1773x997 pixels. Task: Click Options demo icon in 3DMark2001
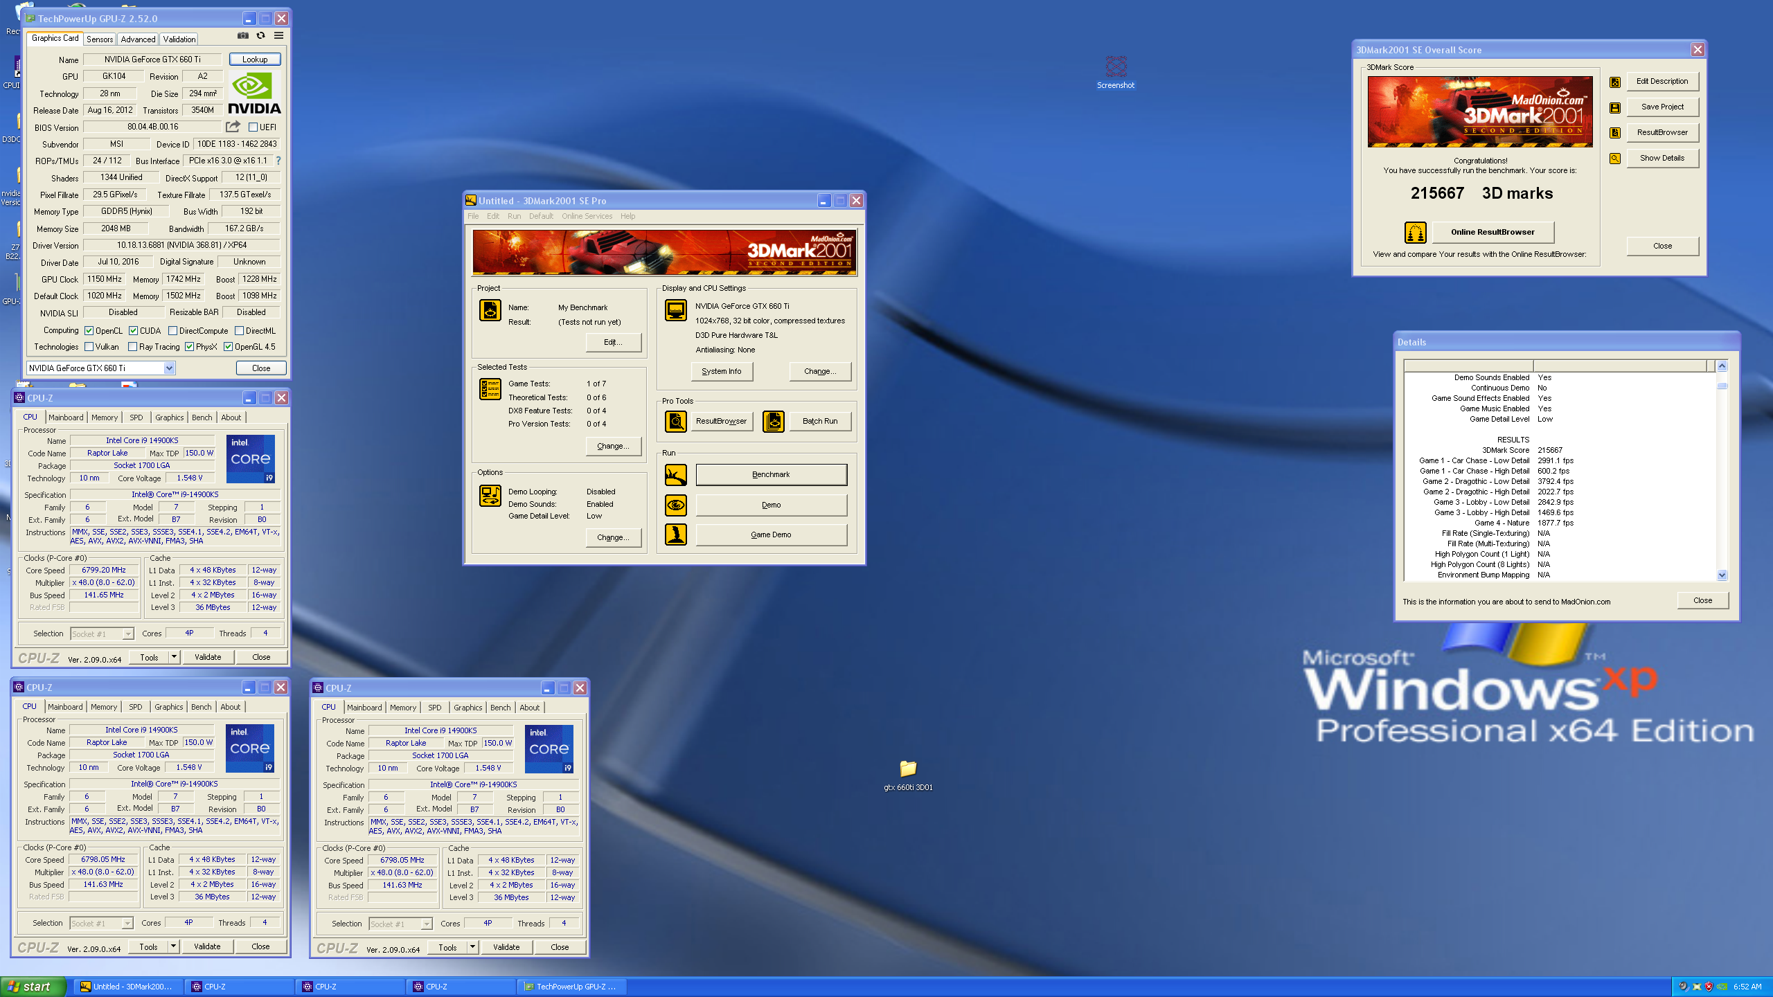click(490, 496)
